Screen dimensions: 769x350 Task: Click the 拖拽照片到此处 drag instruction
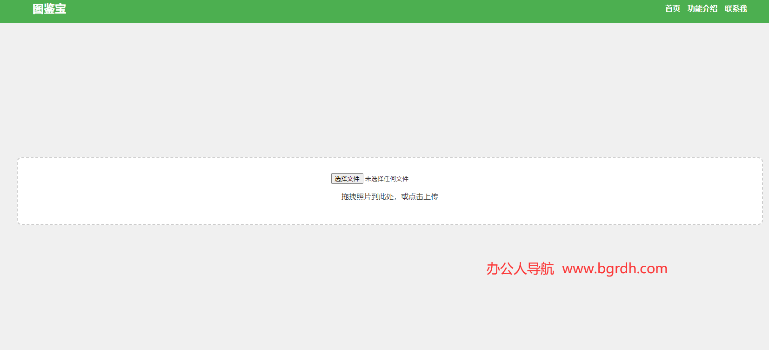[x=368, y=197]
